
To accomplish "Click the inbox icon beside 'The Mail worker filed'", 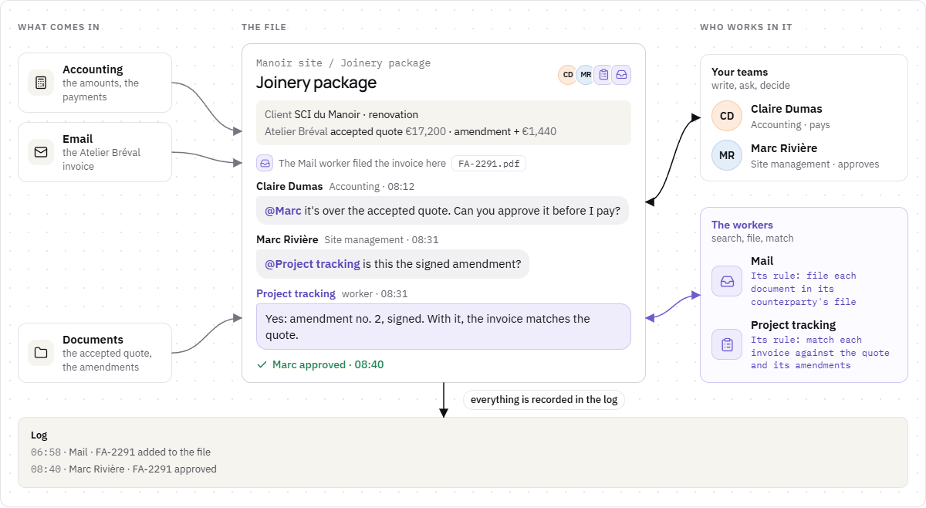I will click(265, 163).
